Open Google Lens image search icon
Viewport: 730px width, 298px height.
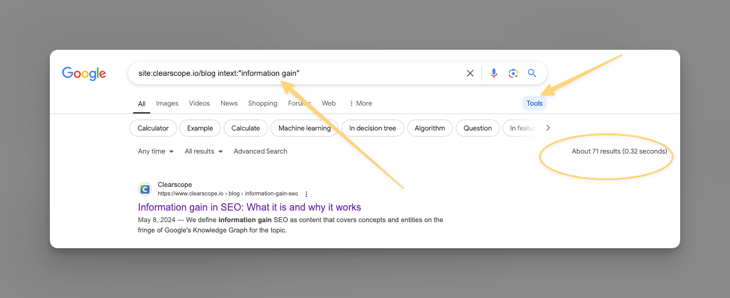pos(513,73)
